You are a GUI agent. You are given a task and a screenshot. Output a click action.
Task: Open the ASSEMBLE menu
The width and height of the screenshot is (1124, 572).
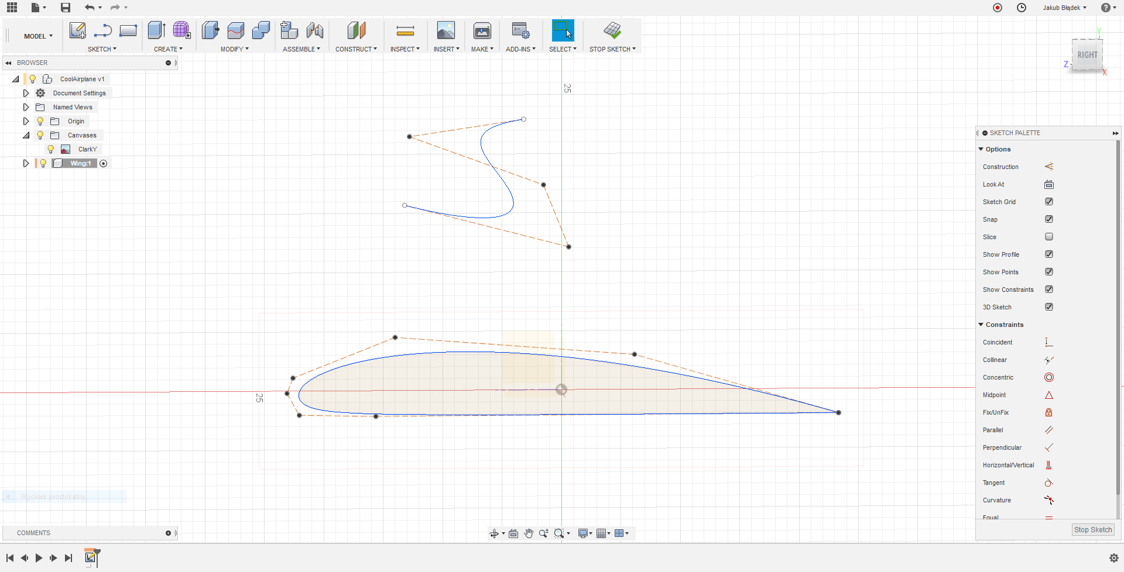[301, 49]
